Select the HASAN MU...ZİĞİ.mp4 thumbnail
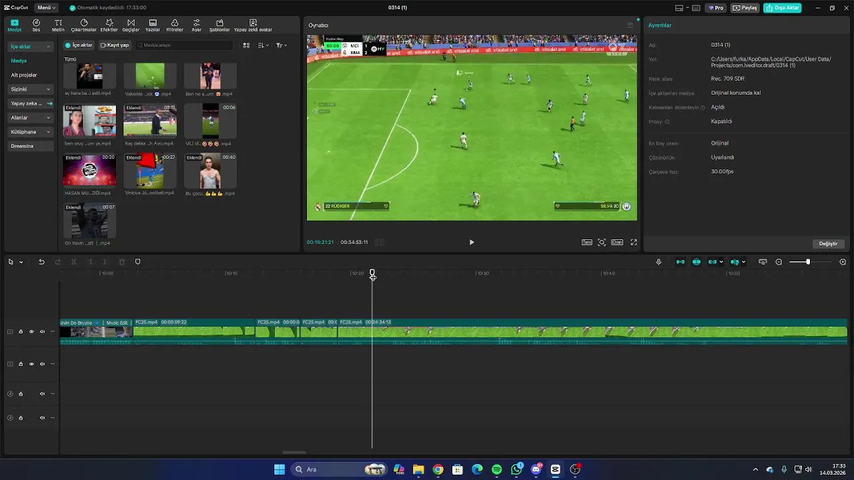 pos(89,171)
